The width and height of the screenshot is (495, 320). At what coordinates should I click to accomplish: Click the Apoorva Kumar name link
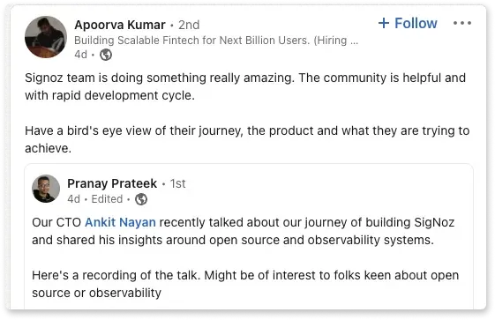(x=120, y=25)
